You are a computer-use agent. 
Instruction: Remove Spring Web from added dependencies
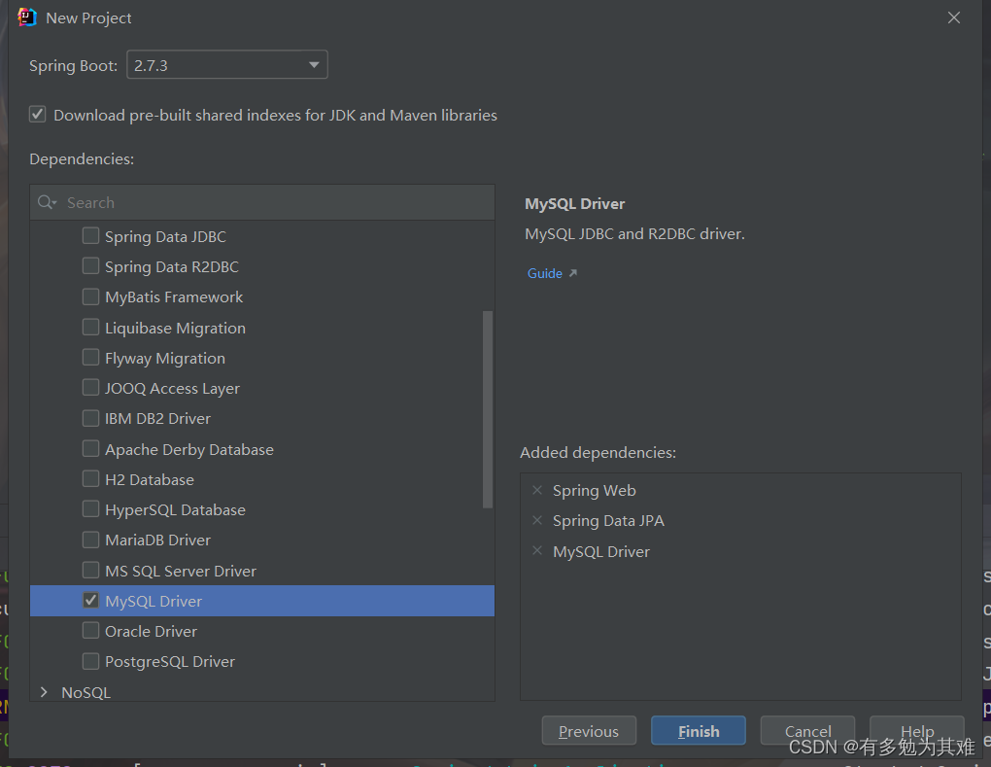tap(537, 490)
